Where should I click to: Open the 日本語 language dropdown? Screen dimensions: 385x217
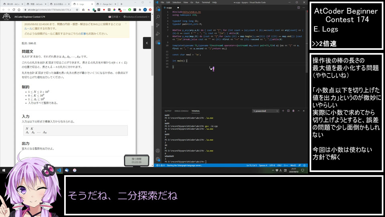pyautogui.click(x=114, y=17)
